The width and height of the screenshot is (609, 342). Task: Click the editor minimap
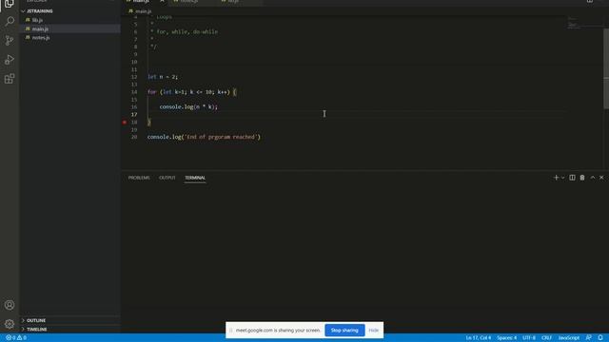pos(584,23)
